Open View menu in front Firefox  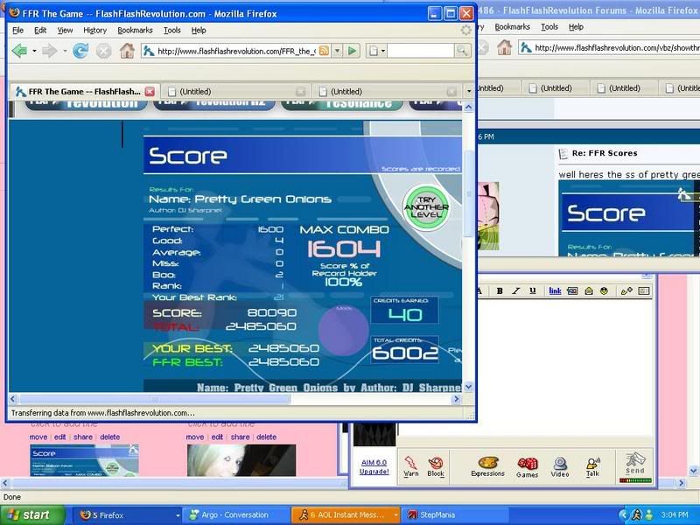(65, 31)
